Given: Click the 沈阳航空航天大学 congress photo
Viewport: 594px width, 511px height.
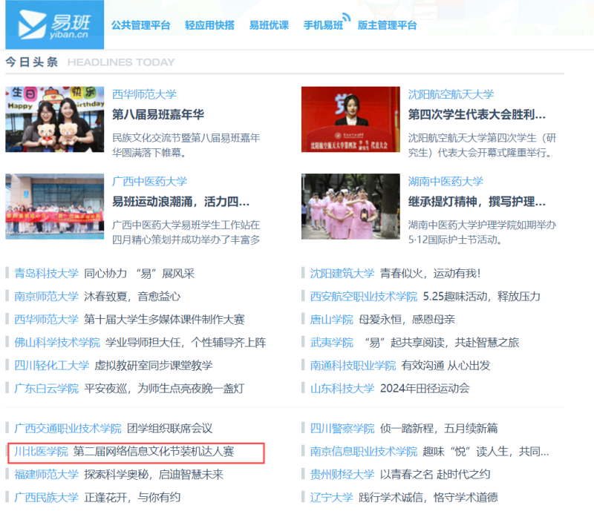Looking at the screenshot, I should click(350, 122).
